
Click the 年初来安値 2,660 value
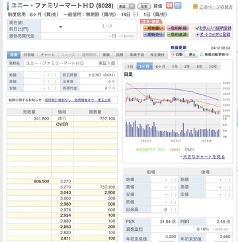click(x=225, y=237)
